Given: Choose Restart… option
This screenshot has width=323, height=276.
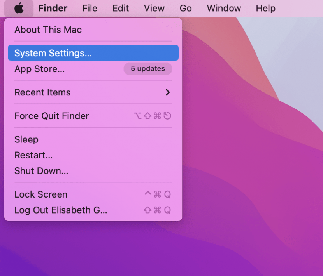Looking at the screenshot, I should (x=93, y=155).
